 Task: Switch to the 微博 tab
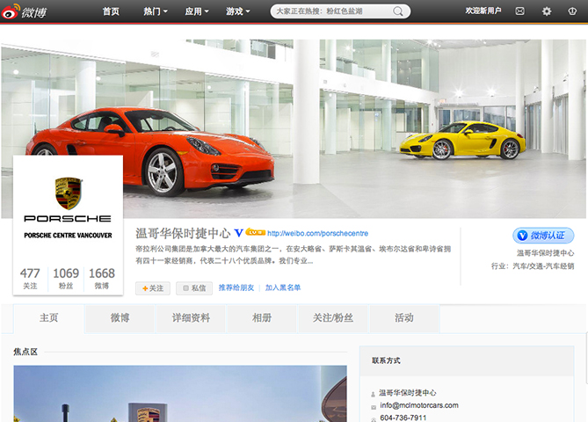tap(120, 318)
